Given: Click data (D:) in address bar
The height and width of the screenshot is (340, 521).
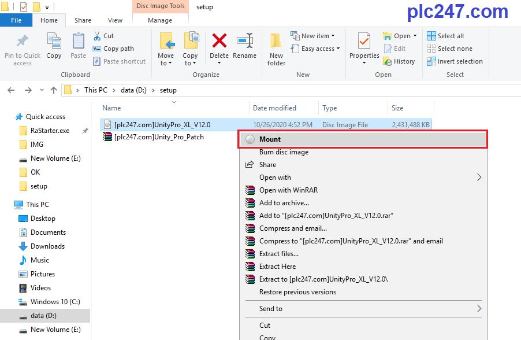Looking at the screenshot, I should [133, 90].
